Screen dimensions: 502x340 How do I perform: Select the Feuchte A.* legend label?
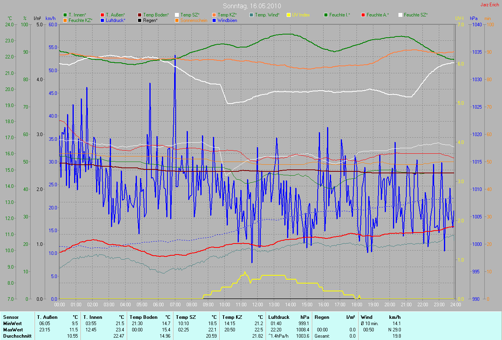tap(378, 15)
